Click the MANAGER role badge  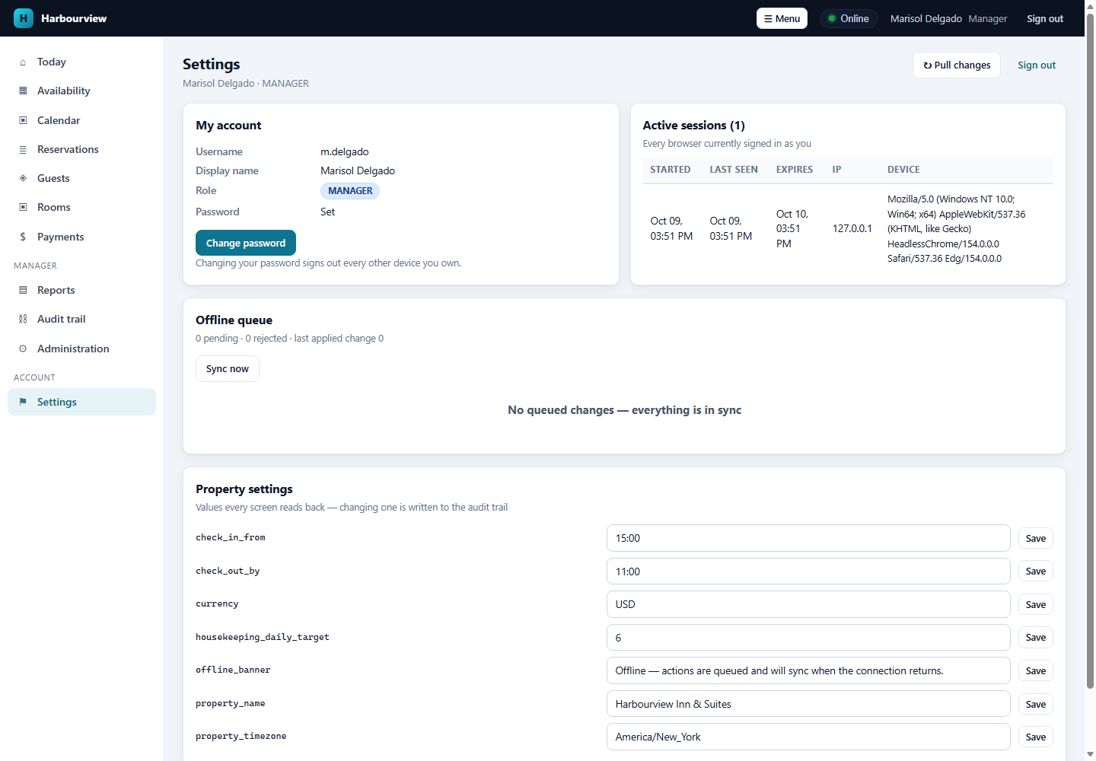(350, 191)
